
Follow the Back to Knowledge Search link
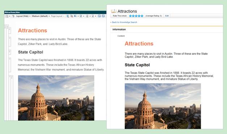coord(123,22)
